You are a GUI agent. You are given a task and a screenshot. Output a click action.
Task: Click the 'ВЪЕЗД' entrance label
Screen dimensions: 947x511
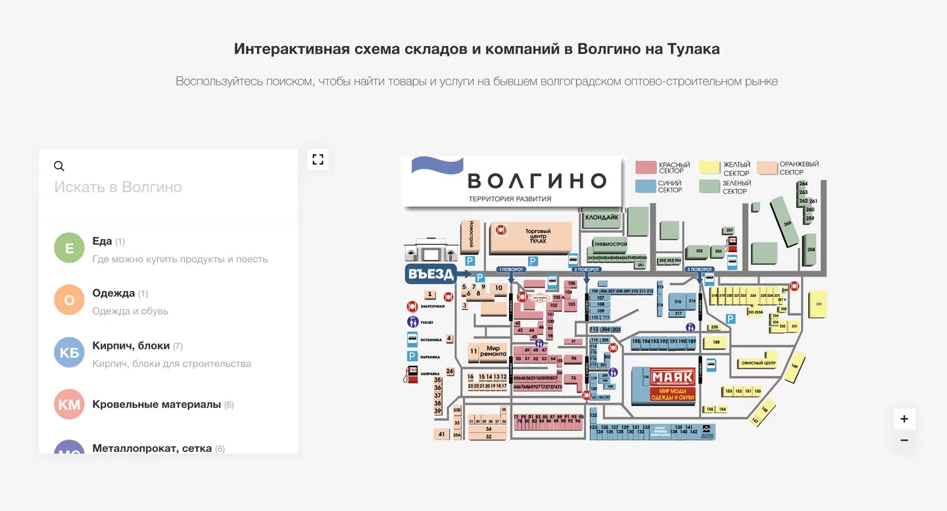(431, 275)
